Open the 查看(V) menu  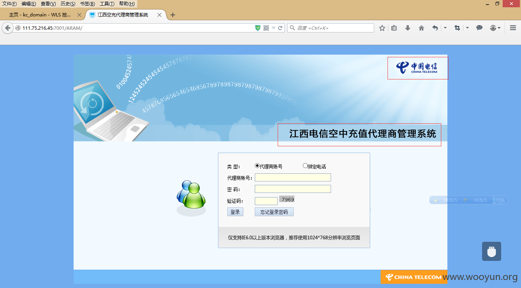48,4
